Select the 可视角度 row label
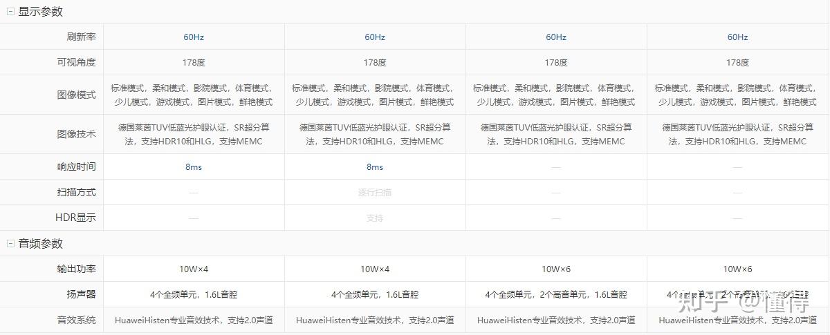 click(76, 62)
